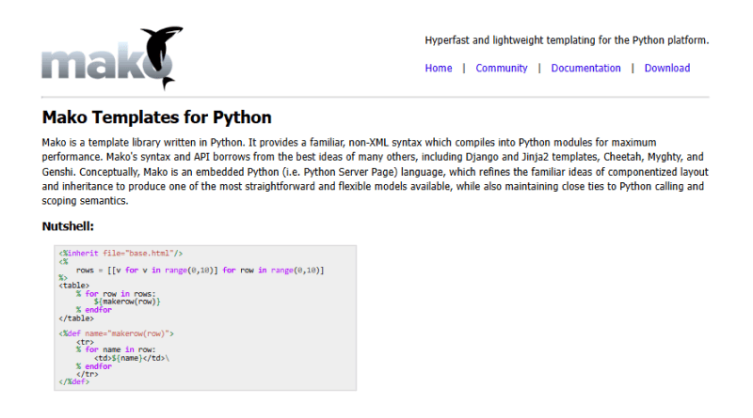This screenshot has width=753, height=418.
Task: Click the '% for row in rows:' code line
Action: 116,293
